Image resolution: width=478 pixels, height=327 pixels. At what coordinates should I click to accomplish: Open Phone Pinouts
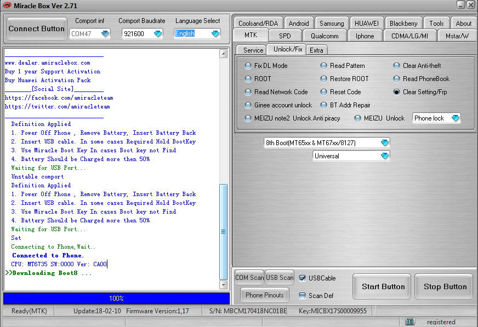tap(265, 295)
